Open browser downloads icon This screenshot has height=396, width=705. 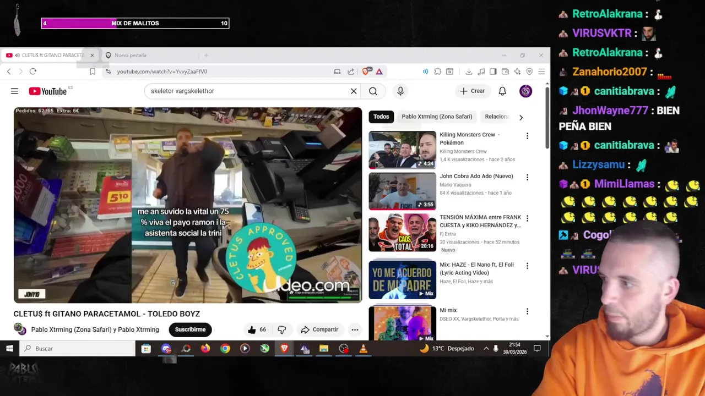pyautogui.click(x=469, y=71)
